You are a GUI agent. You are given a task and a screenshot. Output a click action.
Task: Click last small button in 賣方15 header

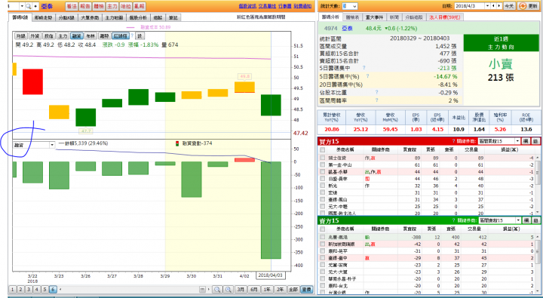click(535, 220)
